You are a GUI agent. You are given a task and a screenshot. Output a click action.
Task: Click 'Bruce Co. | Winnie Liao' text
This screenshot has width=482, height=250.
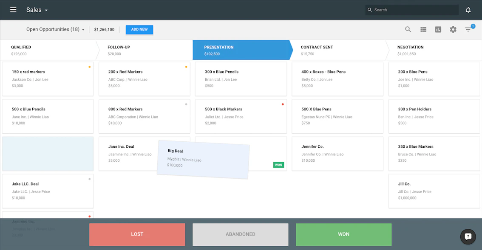[417, 154]
